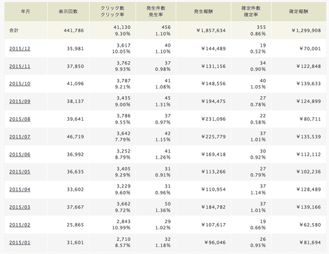Select the 合計 total row label

pos(14,30)
